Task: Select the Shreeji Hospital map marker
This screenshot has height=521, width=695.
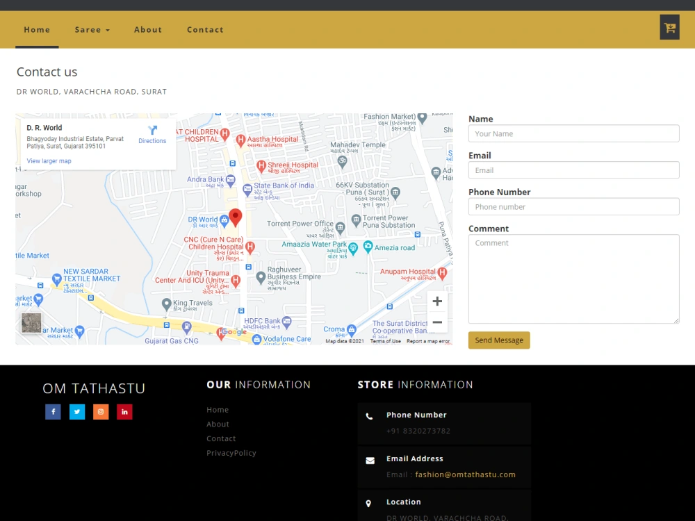Action: pos(261,167)
